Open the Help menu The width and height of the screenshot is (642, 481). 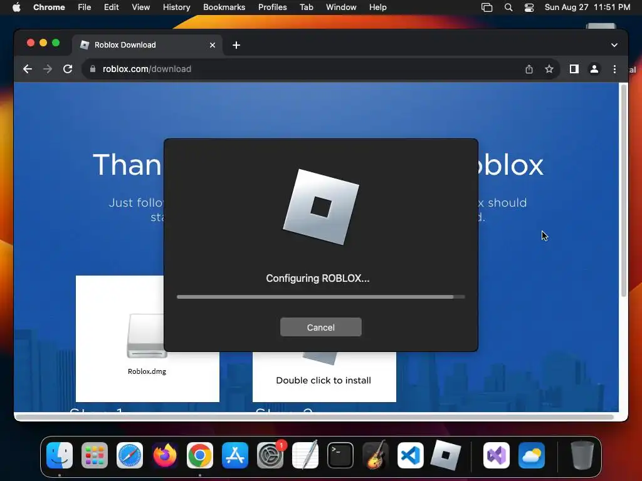point(377,8)
